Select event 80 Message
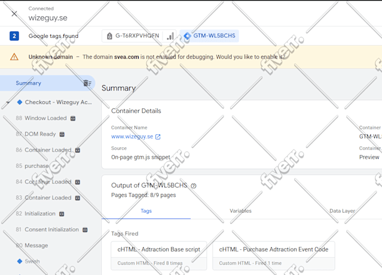This screenshot has height=275, width=382. tap(32, 246)
